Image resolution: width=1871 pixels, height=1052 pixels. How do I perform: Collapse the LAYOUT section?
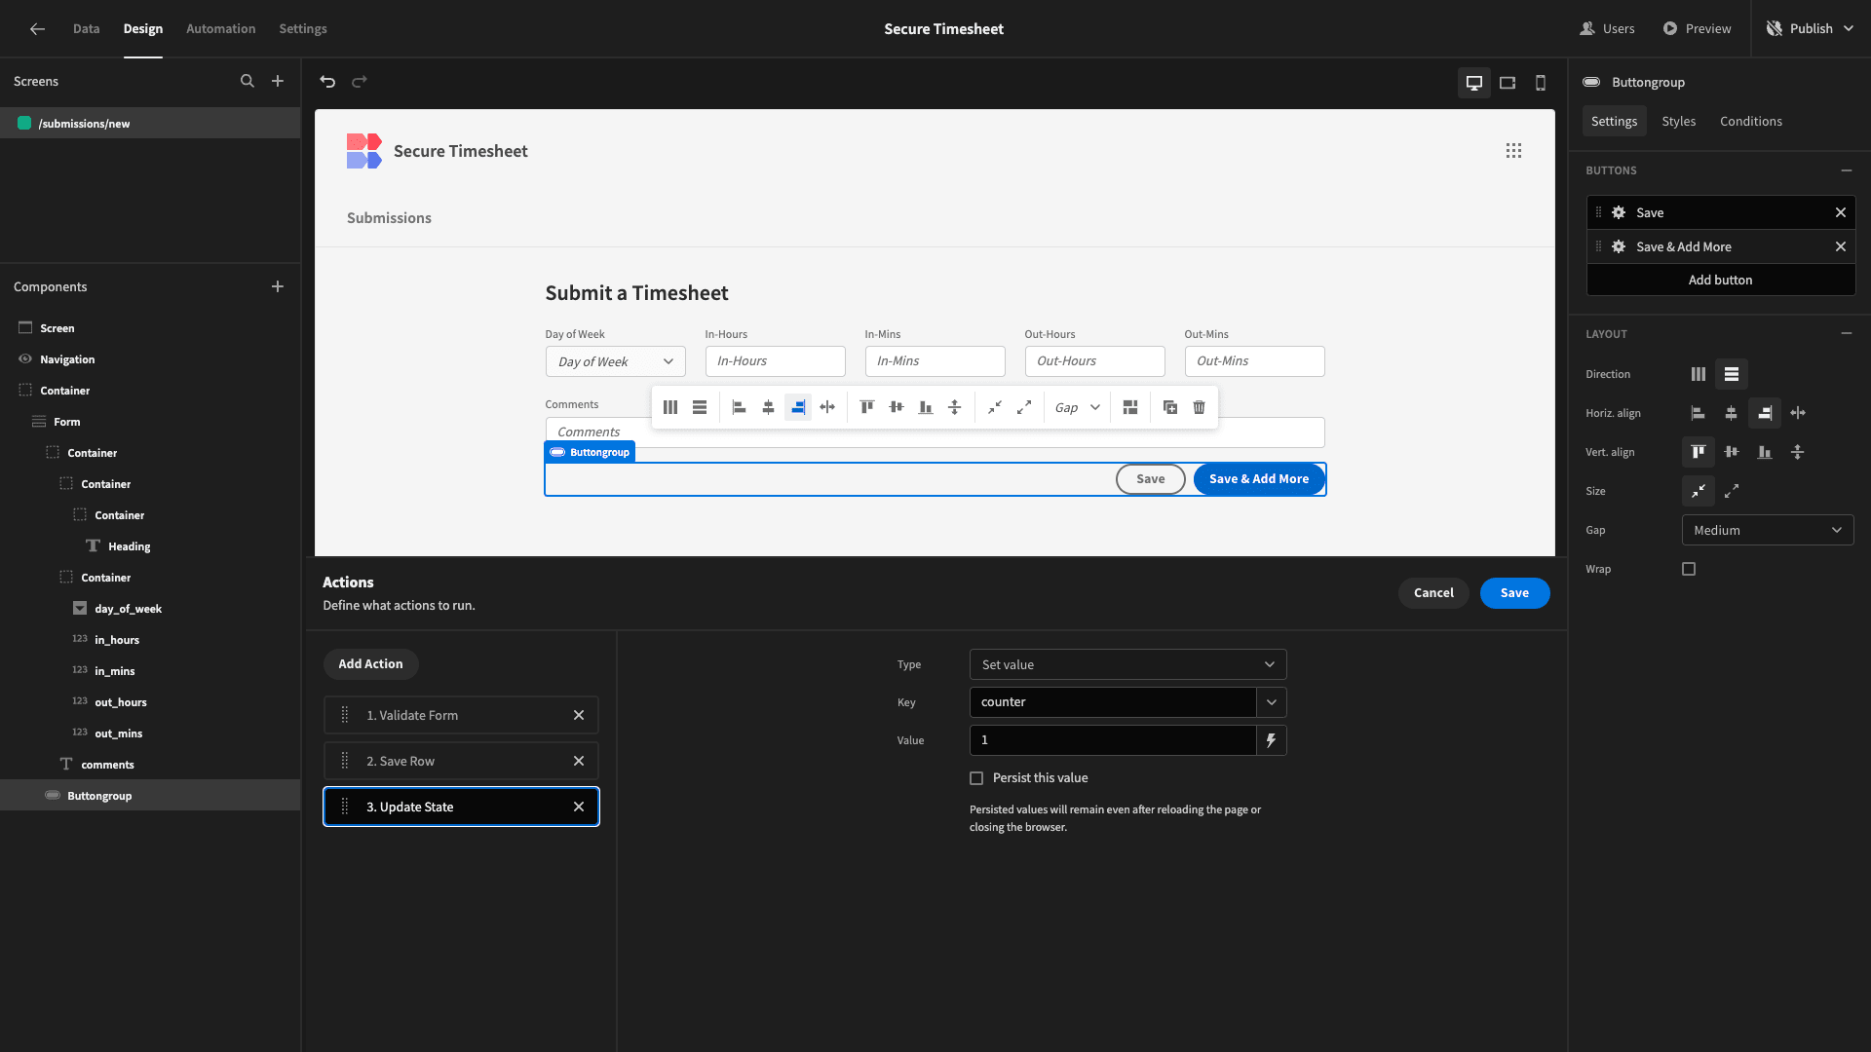1847,333
